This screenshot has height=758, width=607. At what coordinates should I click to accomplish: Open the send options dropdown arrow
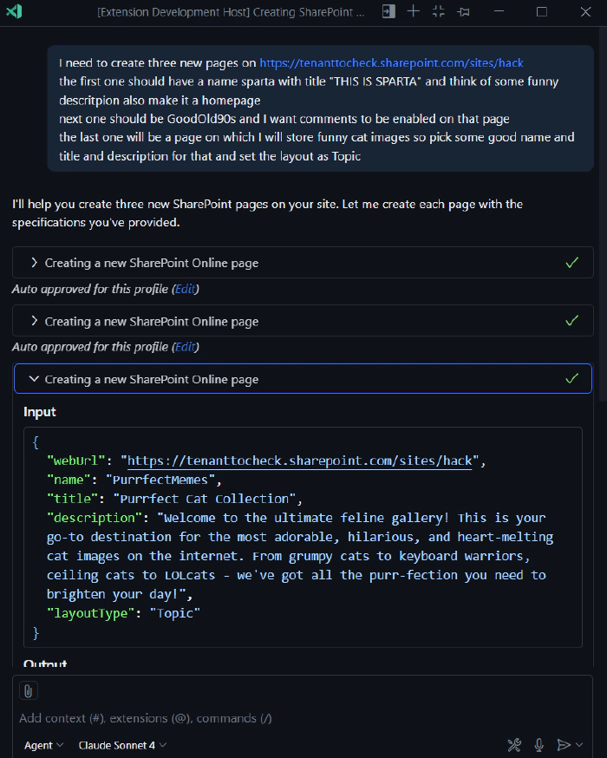point(578,745)
